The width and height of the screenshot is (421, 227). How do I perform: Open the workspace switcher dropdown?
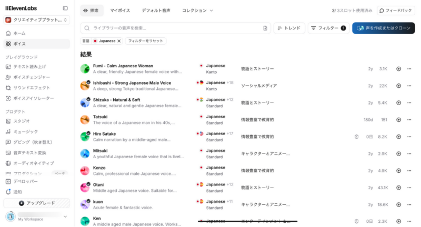point(37,20)
